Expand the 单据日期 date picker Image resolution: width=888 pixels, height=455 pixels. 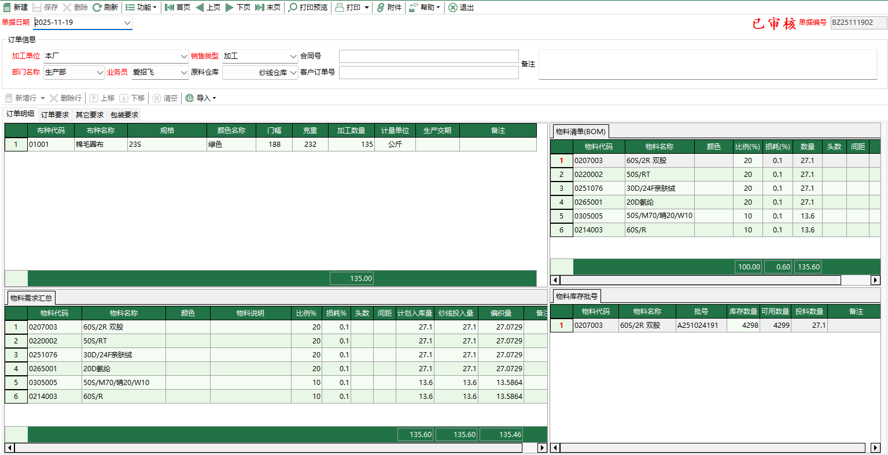pos(127,23)
